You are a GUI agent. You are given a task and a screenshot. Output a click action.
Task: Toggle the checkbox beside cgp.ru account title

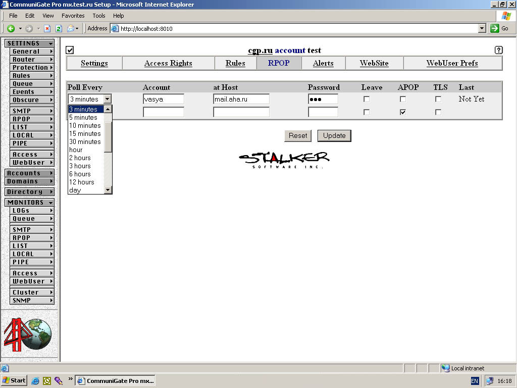(x=70, y=50)
